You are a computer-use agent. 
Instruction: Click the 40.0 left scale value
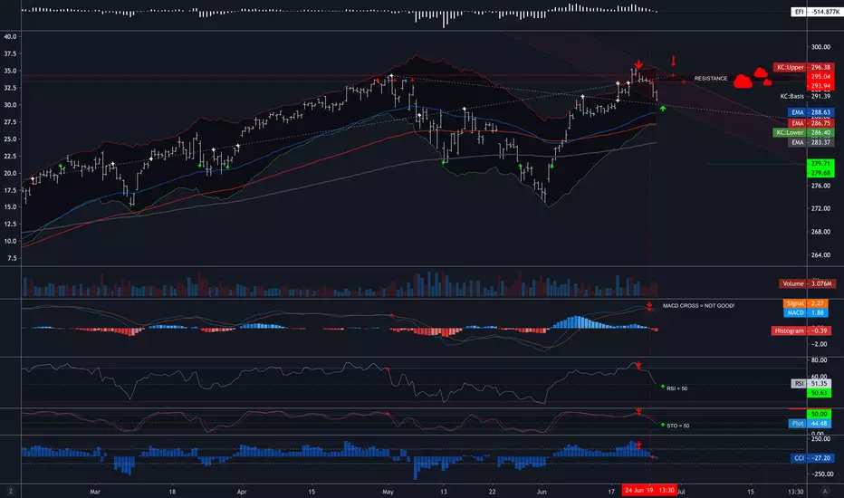10,36
